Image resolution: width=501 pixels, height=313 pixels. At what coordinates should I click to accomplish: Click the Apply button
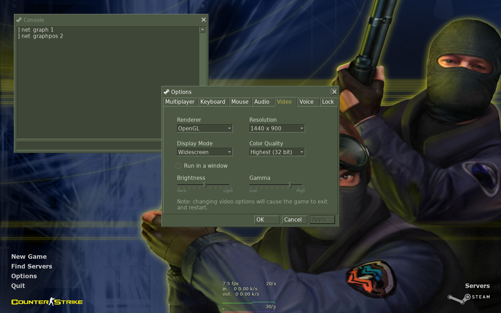[323, 220]
